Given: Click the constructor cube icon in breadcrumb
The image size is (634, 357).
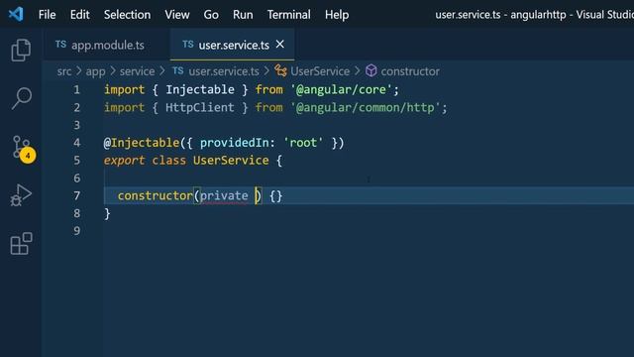Looking at the screenshot, I should tap(370, 70).
